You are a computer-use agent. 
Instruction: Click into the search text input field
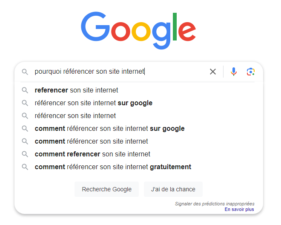119,72
